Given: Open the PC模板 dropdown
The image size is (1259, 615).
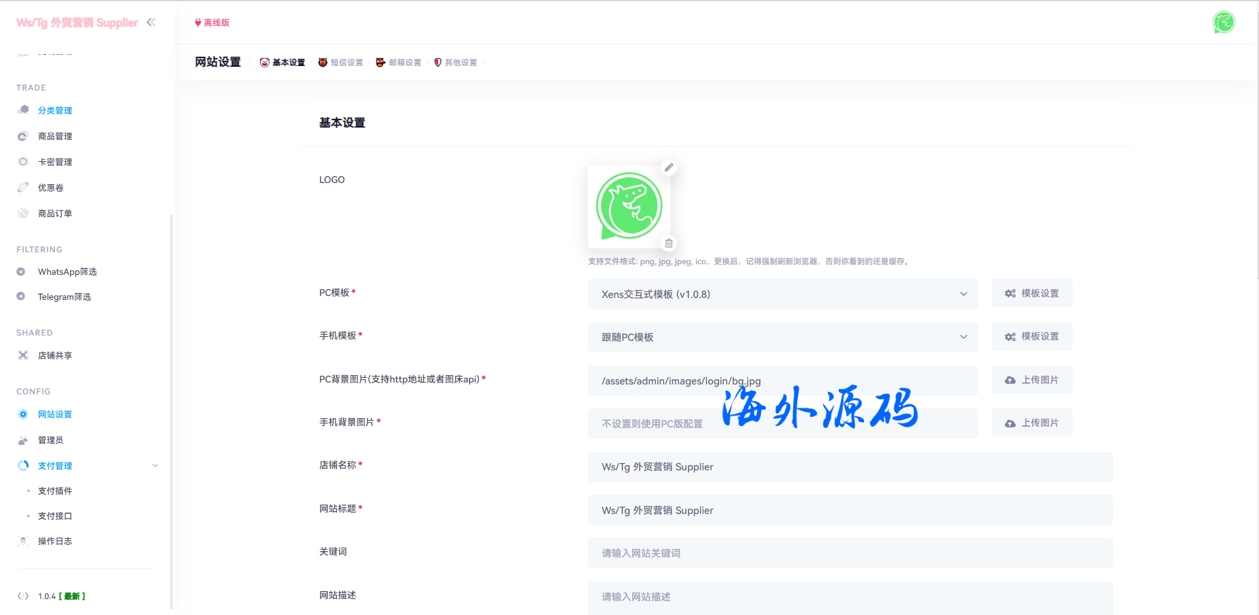Looking at the screenshot, I should pyautogui.click(x=782, y=294).
